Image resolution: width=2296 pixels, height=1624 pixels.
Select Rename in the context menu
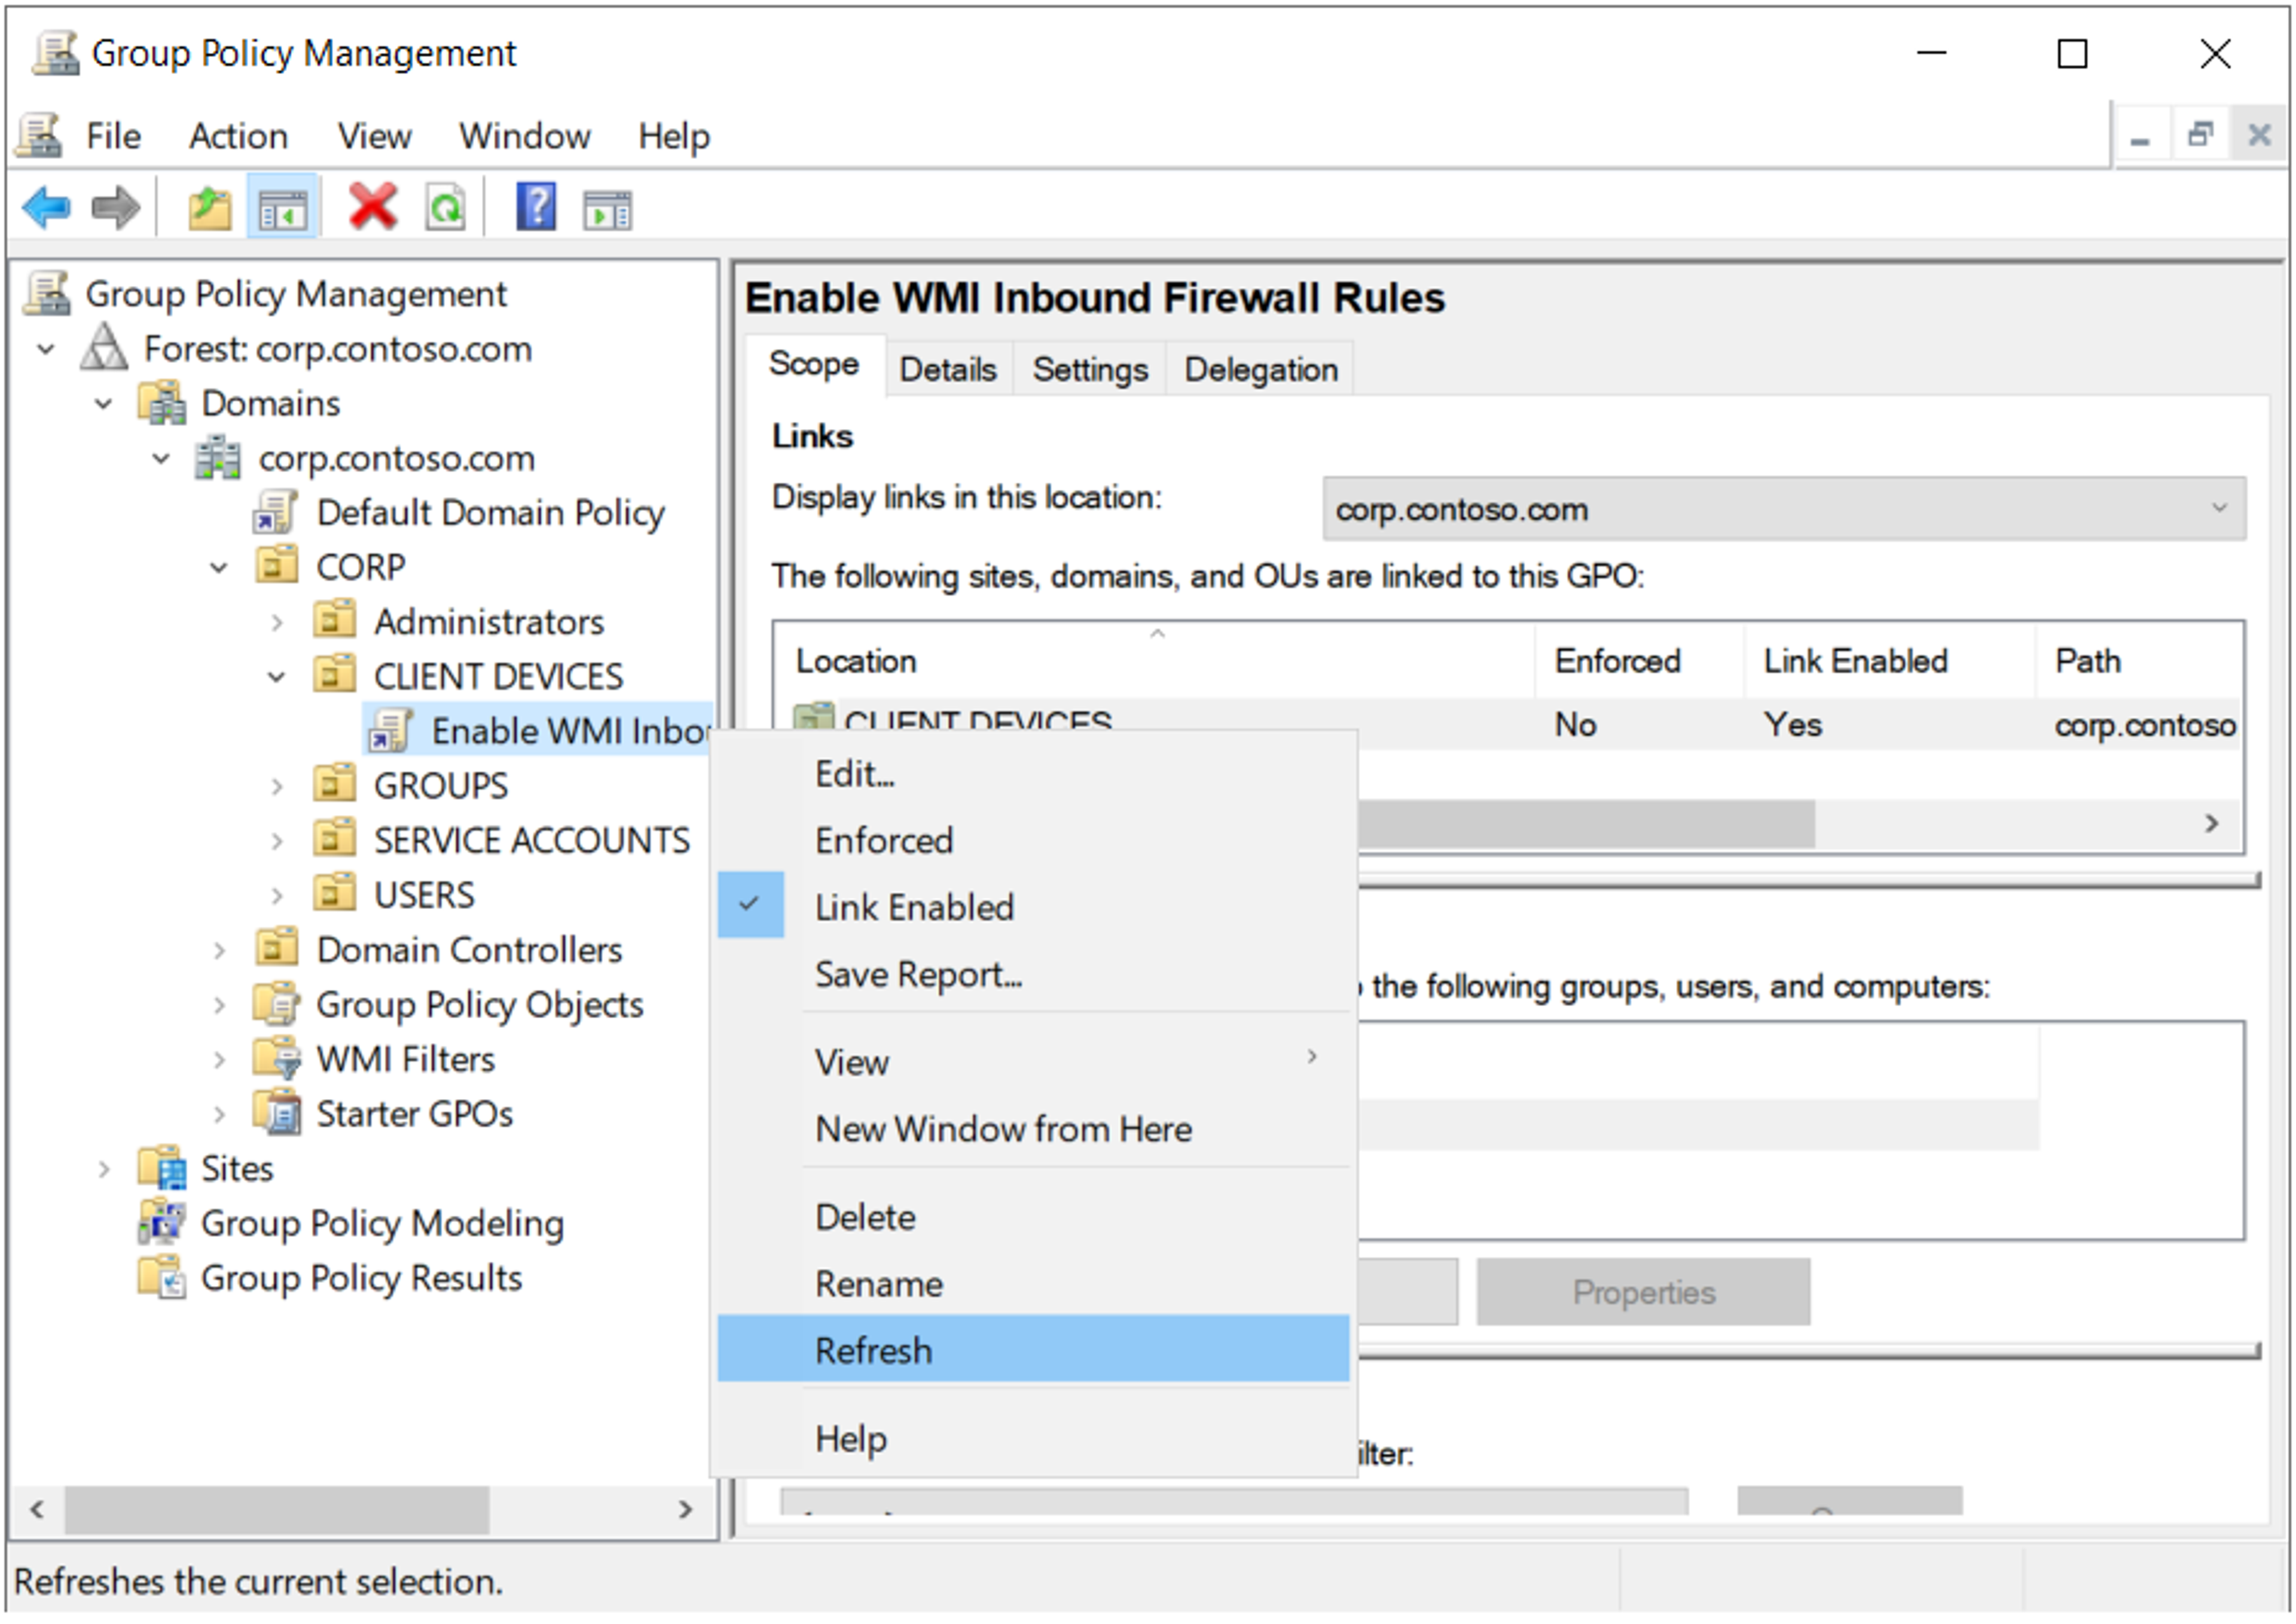coord(1033,1284)
